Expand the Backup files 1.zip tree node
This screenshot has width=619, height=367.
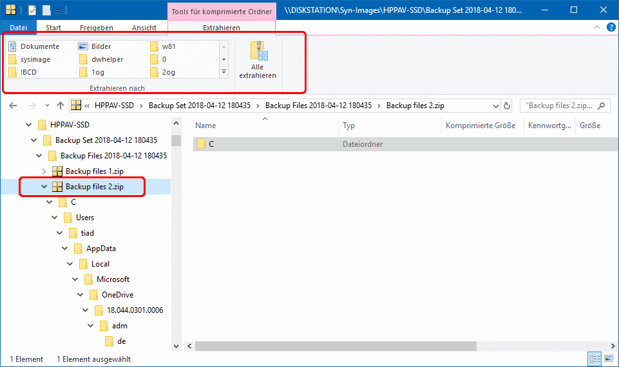[x=44, y=171]
